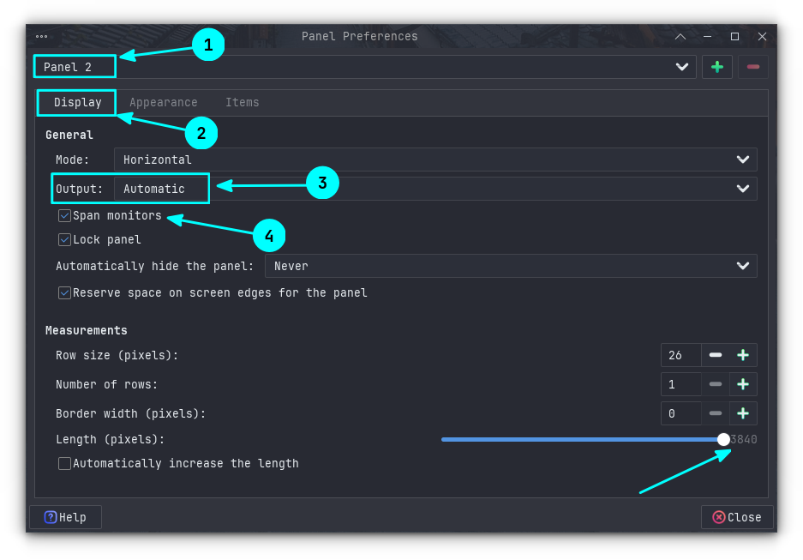Image resolution: width=803 pixels, height=560 pixels.
Task: Click the green plus add panel button
Action: [717, 67]
